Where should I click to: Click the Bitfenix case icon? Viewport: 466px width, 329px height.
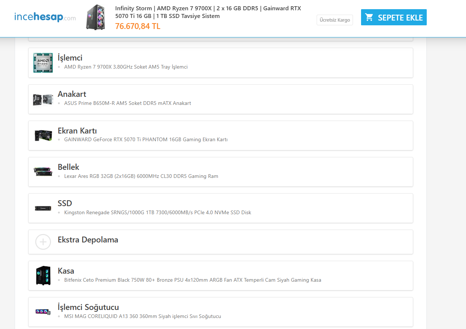(x=43, y=275)
